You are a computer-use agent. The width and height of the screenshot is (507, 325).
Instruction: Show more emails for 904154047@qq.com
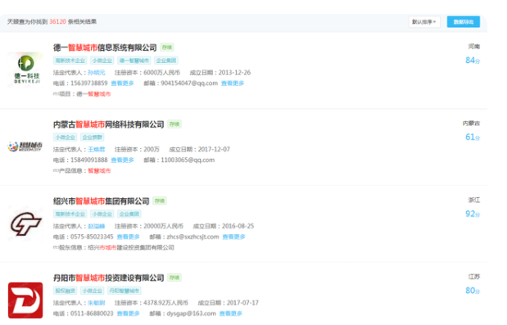(233, 84)
